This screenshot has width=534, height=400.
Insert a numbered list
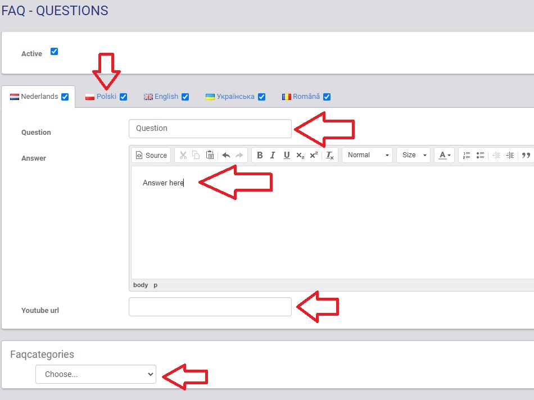pos(467,156)
